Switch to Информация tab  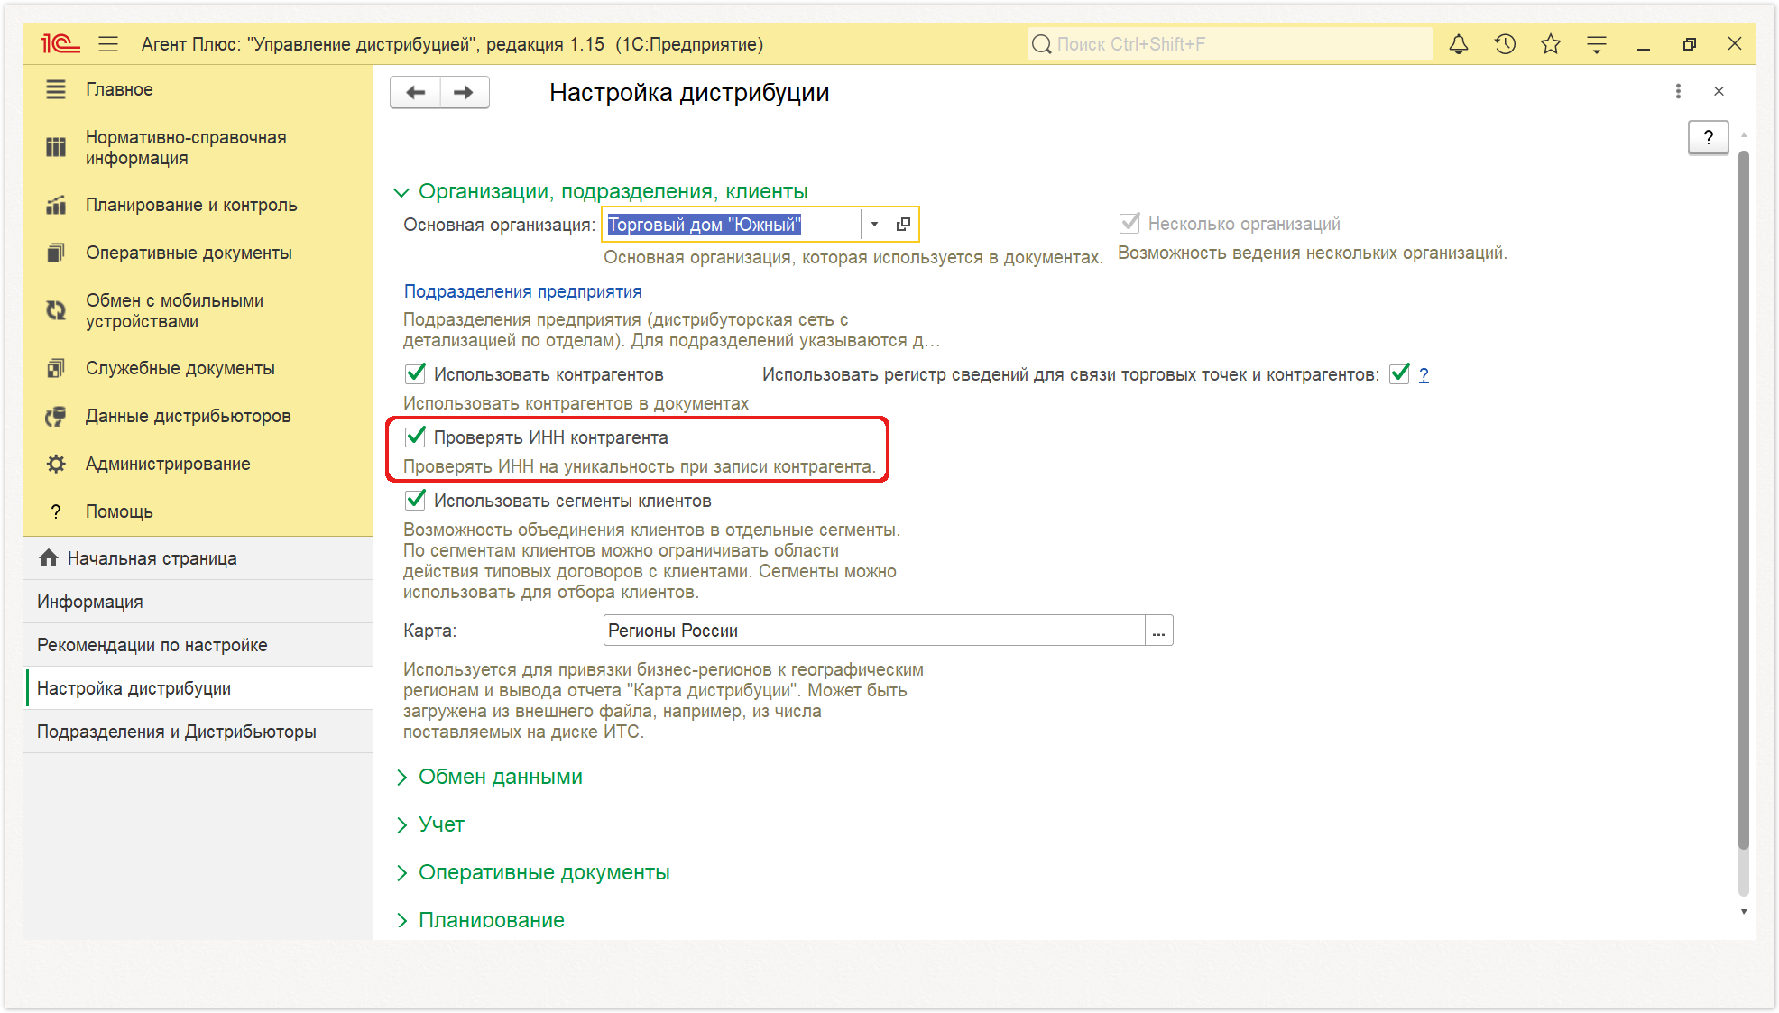coord(198,602)
